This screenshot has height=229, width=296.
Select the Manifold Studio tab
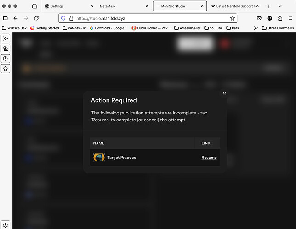tap(180, 6)
